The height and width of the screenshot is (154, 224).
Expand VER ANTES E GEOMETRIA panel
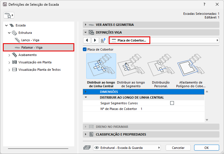coord(86,25)
